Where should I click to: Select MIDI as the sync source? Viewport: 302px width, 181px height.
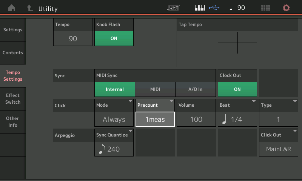155,89
